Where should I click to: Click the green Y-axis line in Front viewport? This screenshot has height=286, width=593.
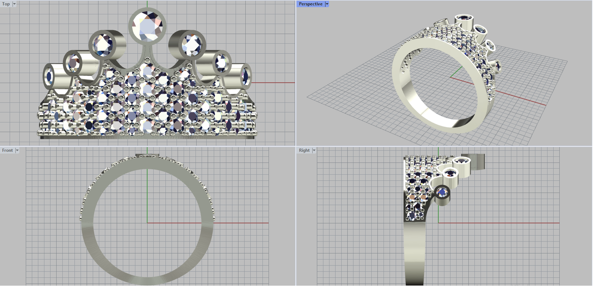tap(147, 193)
